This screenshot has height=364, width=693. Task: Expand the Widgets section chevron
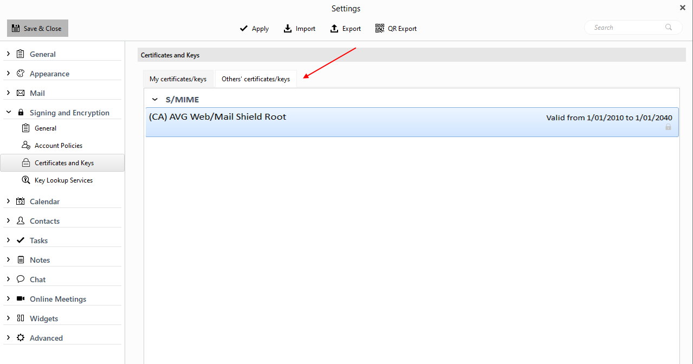click(x=8, y=318)
